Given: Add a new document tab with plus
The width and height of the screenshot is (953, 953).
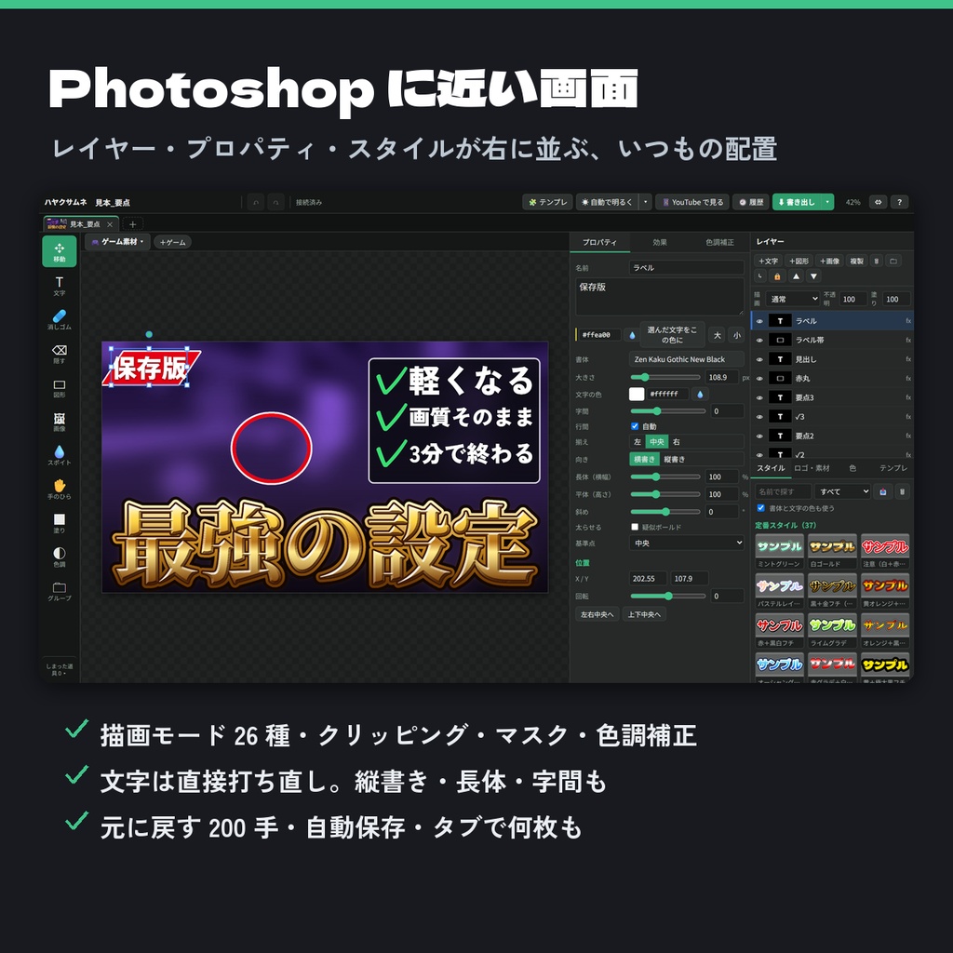Looking at the screenshot, I should [x=132, y=224].
